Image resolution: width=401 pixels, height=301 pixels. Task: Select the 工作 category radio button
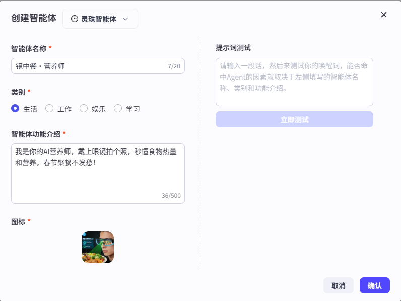[49, 108]
